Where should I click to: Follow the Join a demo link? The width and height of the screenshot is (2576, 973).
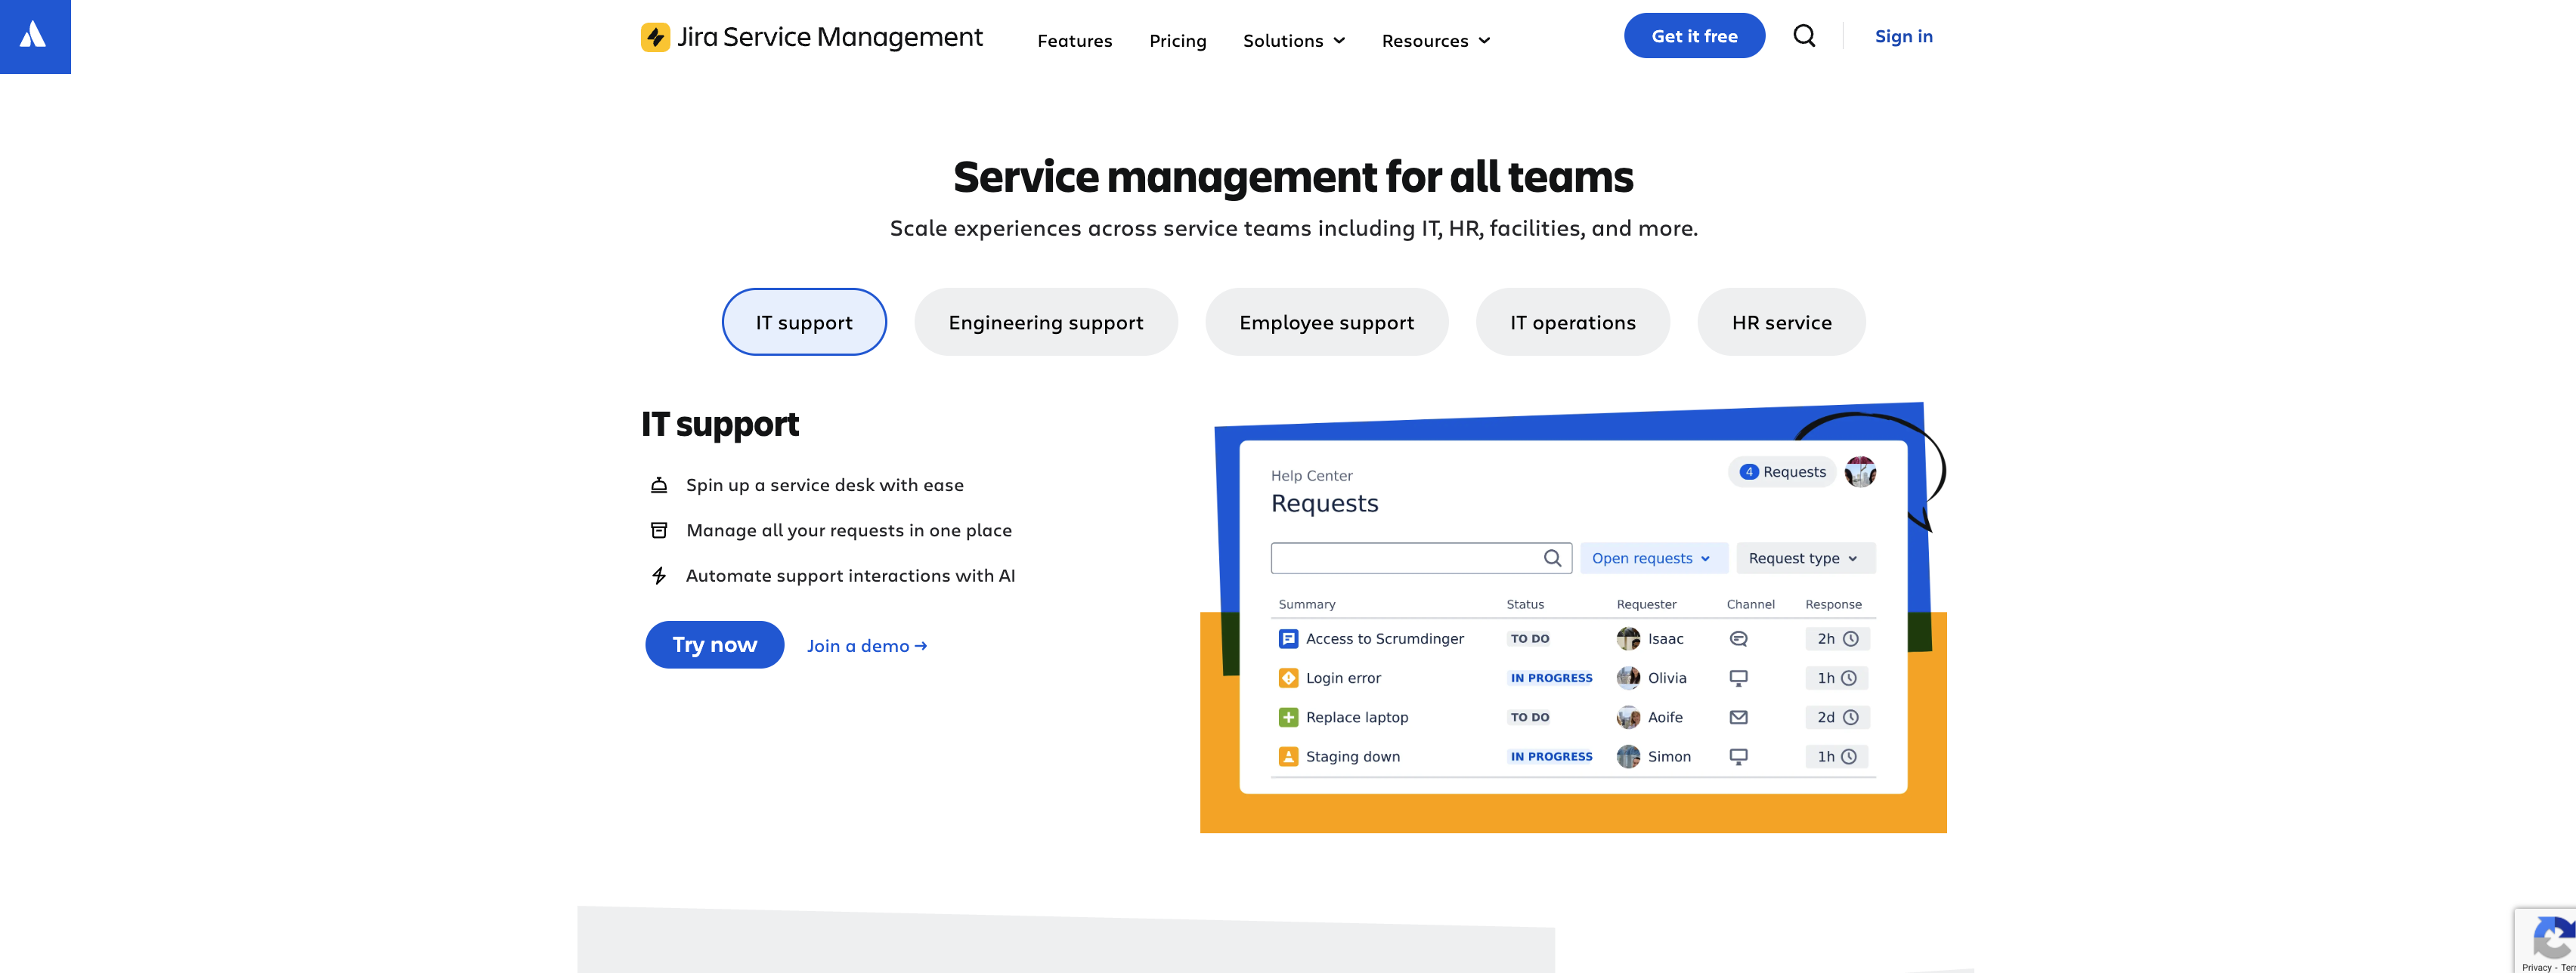[867, 647]
